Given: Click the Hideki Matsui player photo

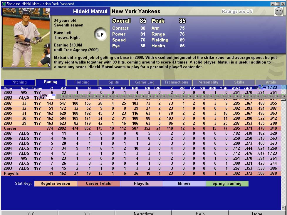Looking at the screenshot, I should [x=26, y=38].
